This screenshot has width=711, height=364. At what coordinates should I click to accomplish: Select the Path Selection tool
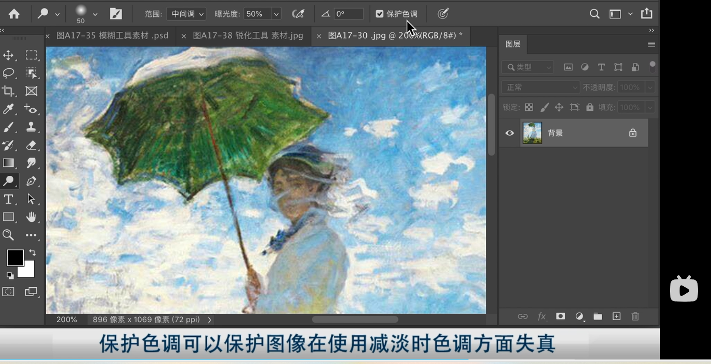coord(31,199)
